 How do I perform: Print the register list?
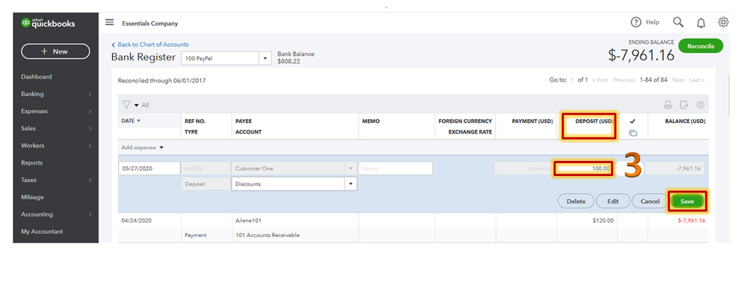[668, 105]
